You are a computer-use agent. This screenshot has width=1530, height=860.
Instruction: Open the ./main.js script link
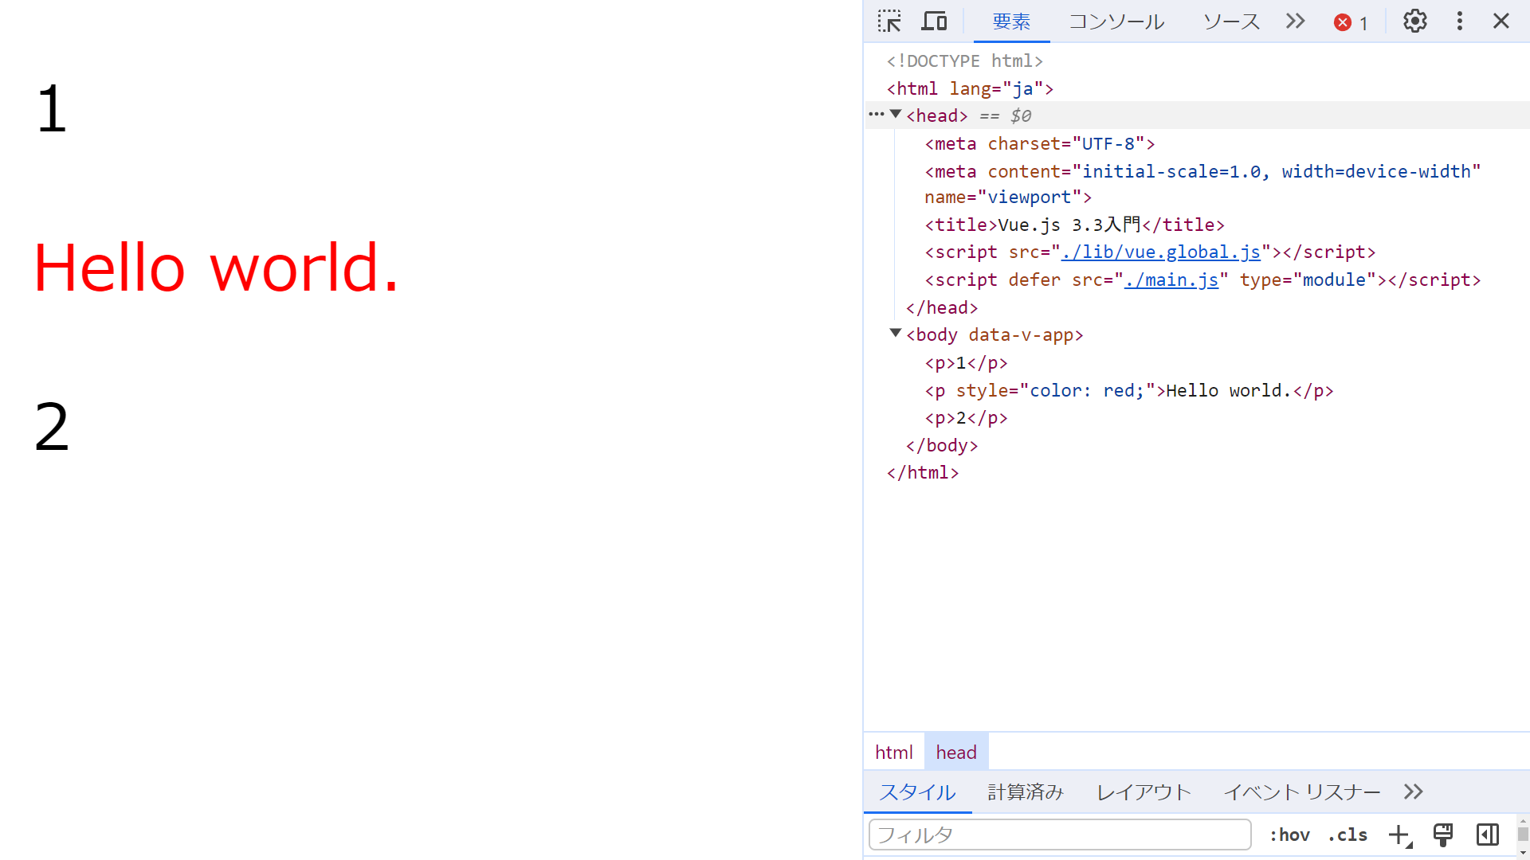[1171, 280]
